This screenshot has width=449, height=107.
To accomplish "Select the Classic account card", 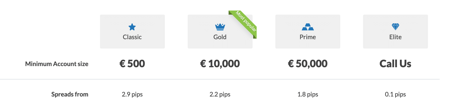I will [132, 32].
